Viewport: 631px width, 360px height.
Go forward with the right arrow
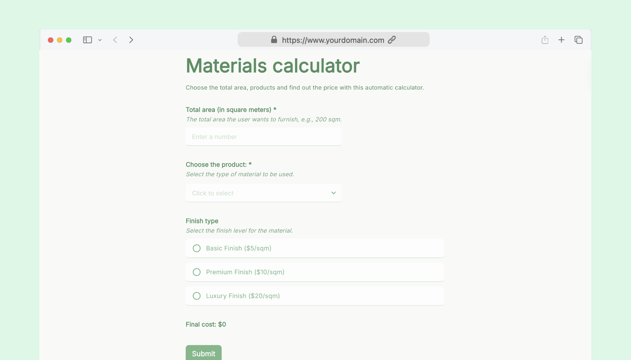(x=131, y=40)
